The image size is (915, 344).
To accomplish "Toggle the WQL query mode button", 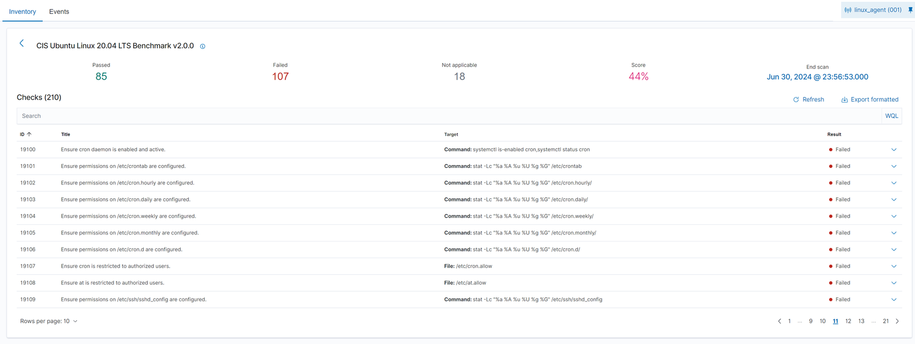I will 892,116.
